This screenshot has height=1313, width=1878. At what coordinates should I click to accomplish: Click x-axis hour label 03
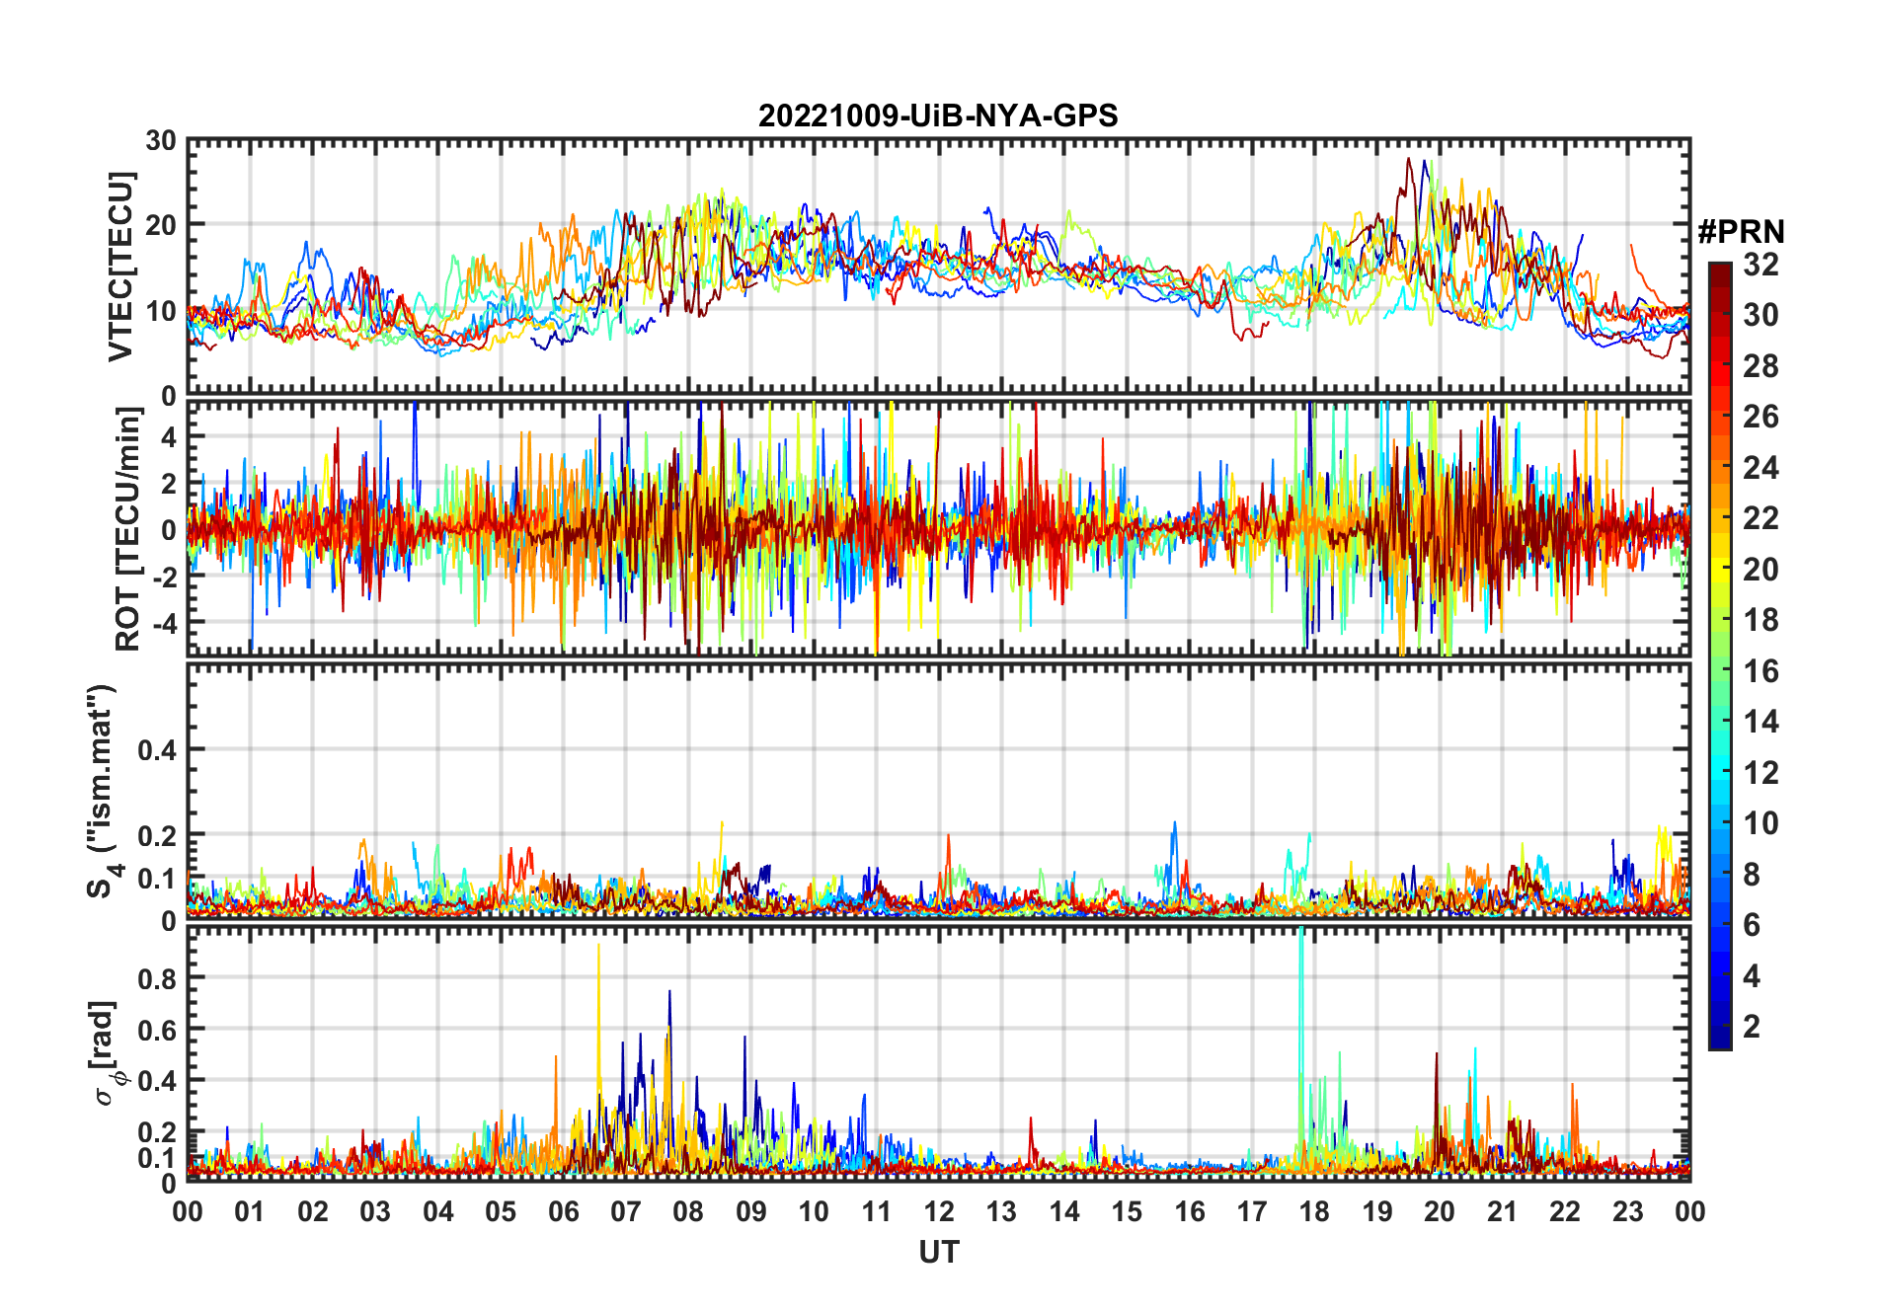click(375, 1211)
